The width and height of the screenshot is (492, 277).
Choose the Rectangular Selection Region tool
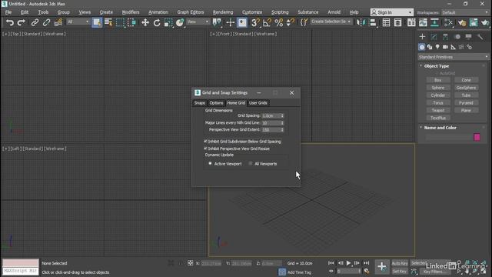coord(120,22)
